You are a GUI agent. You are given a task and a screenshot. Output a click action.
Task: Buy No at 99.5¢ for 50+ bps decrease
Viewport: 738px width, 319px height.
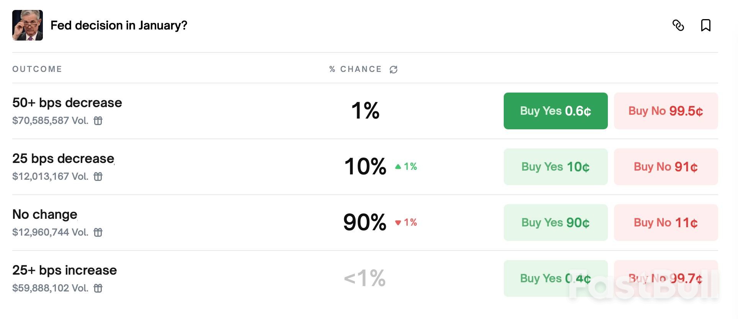pos(666,111)
